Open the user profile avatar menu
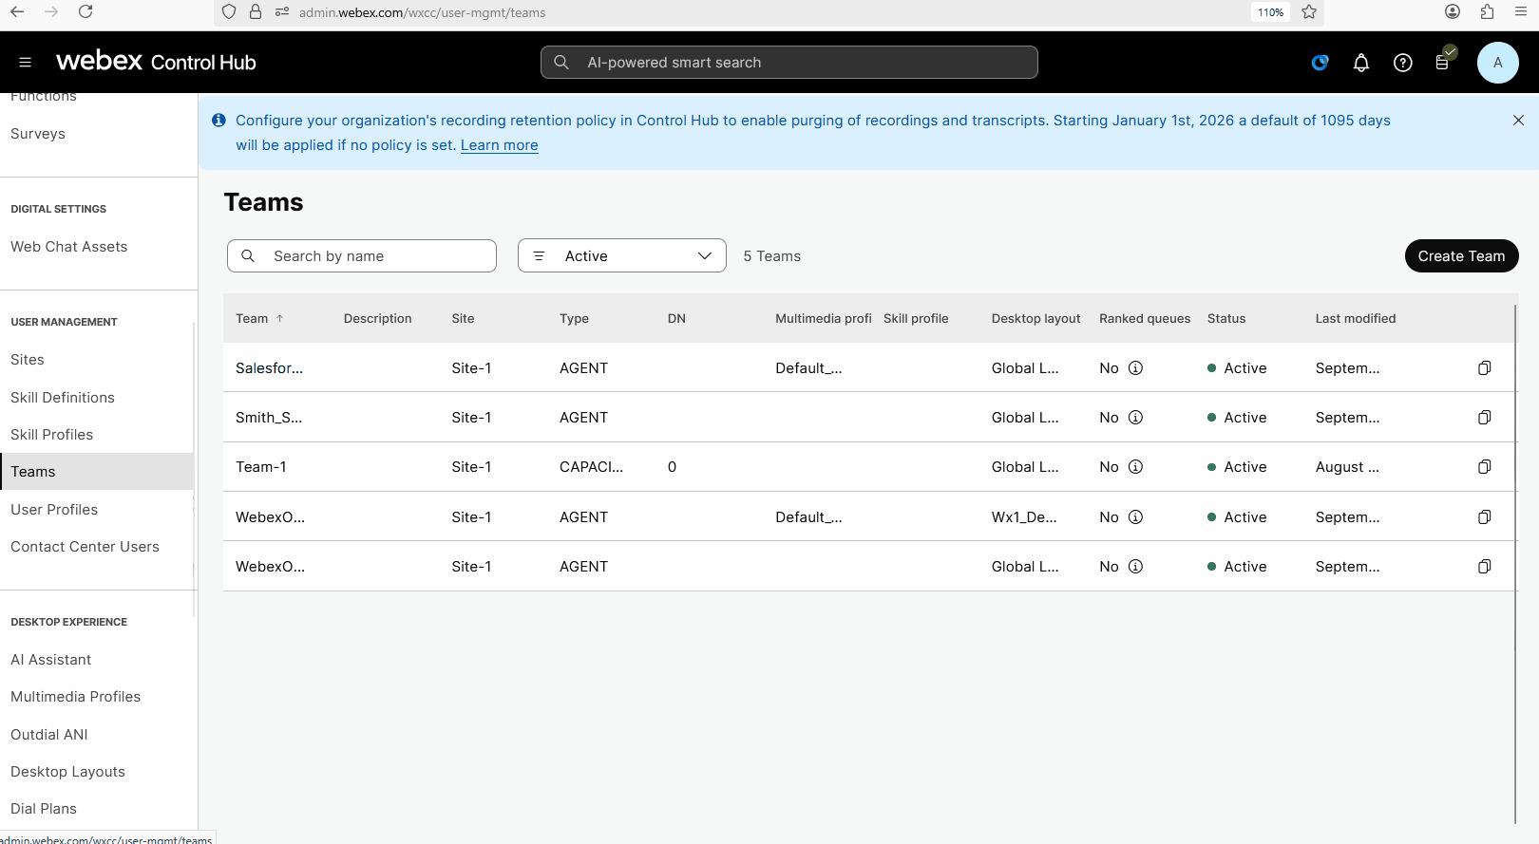The width and height of the screenshot is (1539, 844). (1497, 63)
